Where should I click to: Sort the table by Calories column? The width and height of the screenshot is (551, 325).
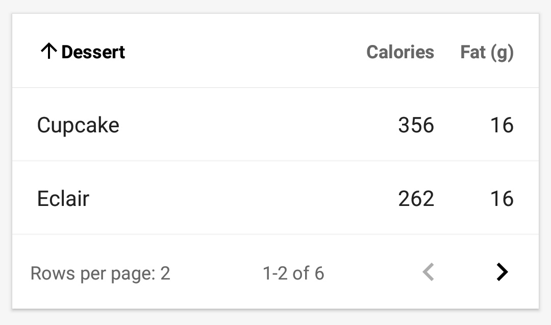[x=400, y=52]
